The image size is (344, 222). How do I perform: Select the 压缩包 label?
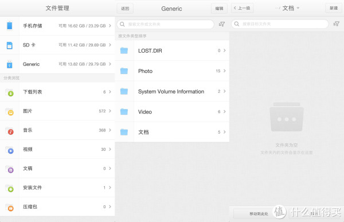[x=30, y=207]
